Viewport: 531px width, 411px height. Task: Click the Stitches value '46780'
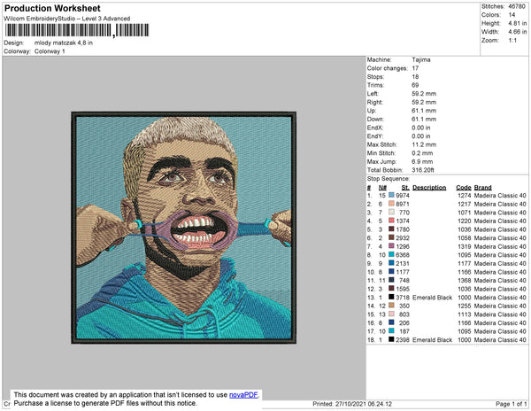(x=517, y=6)
